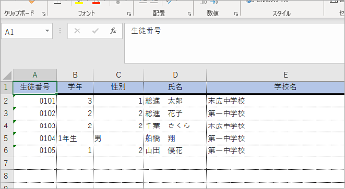Click the Select All corner triangle
Viewport: 345px width, 189px height.
(7, 75)
